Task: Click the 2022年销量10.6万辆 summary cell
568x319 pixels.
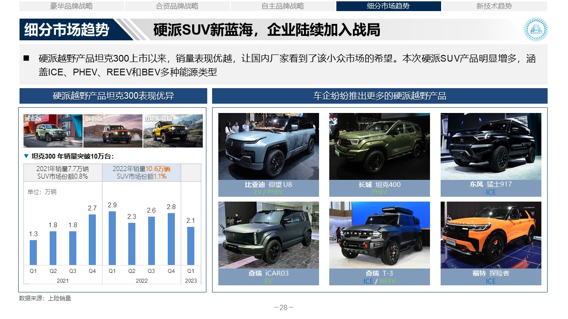Action: [x=142, y=172]
